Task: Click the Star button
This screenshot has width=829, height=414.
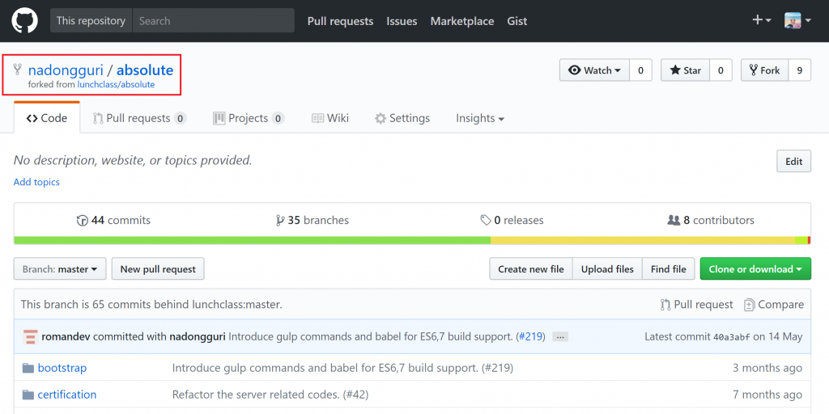Action: (685, 70)
